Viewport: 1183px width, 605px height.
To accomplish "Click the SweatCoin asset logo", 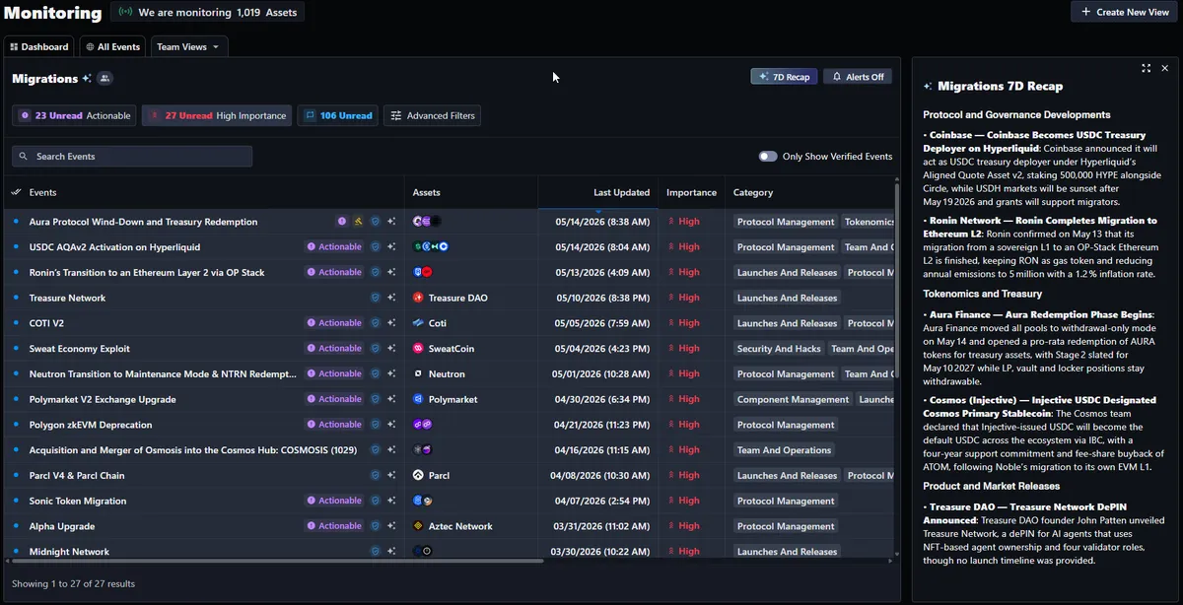I will pyautogui.click(x=418, y=349).
